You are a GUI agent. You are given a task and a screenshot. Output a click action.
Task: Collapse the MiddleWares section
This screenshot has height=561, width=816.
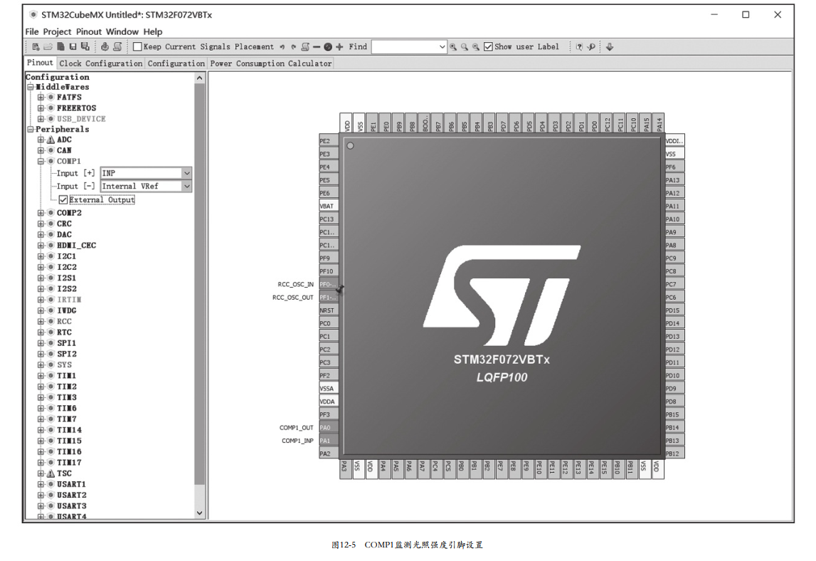point(30,87)
